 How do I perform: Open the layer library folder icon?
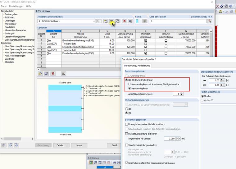[40, 74]
